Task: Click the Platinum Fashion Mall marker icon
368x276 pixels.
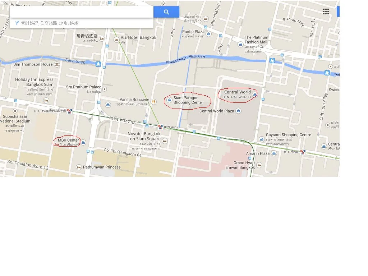Action: 240,44
